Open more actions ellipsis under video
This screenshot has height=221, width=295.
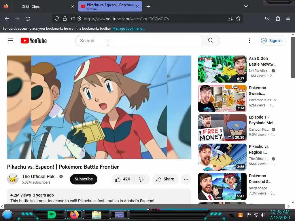point(186,179)
